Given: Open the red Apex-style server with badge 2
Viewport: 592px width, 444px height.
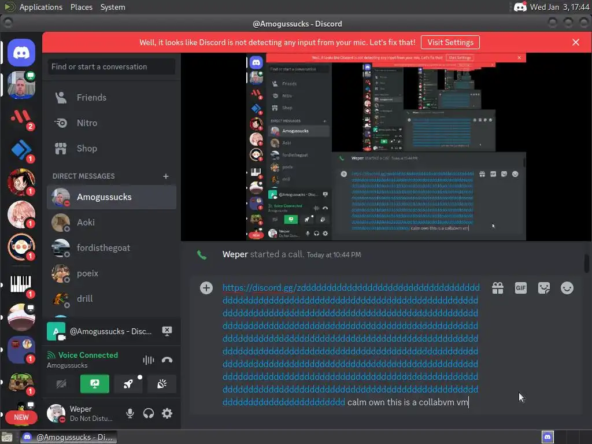Looking at the screenshot, I should click(x=21, y=118).
